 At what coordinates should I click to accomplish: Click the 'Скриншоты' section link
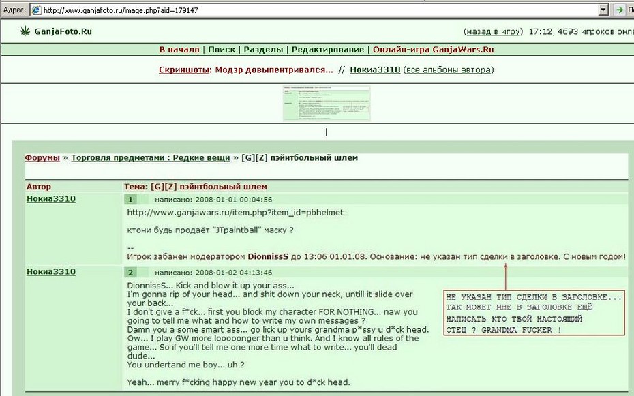(184, 70)
